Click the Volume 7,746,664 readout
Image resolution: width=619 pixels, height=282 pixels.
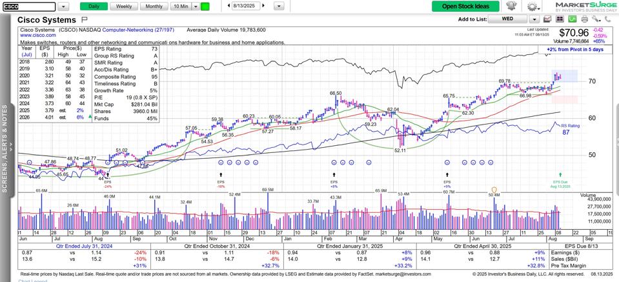coord(571,41)
